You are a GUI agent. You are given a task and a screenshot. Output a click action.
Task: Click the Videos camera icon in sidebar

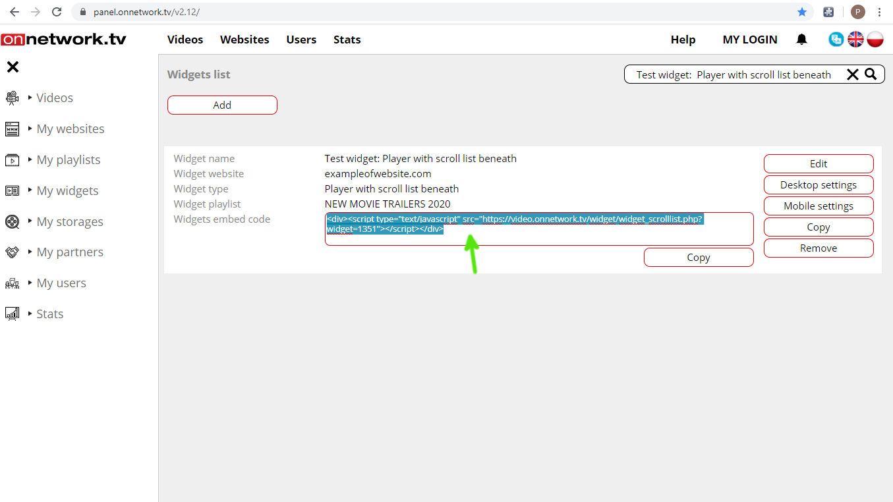(12, 98)
